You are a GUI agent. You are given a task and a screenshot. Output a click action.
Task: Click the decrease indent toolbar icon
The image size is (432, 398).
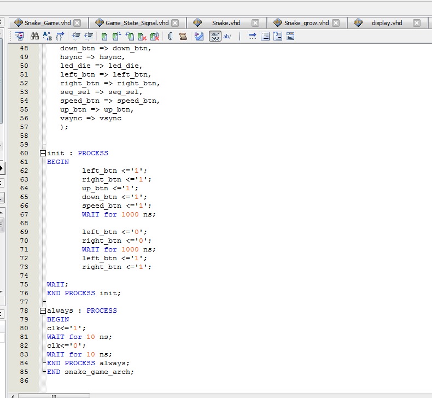89,36
